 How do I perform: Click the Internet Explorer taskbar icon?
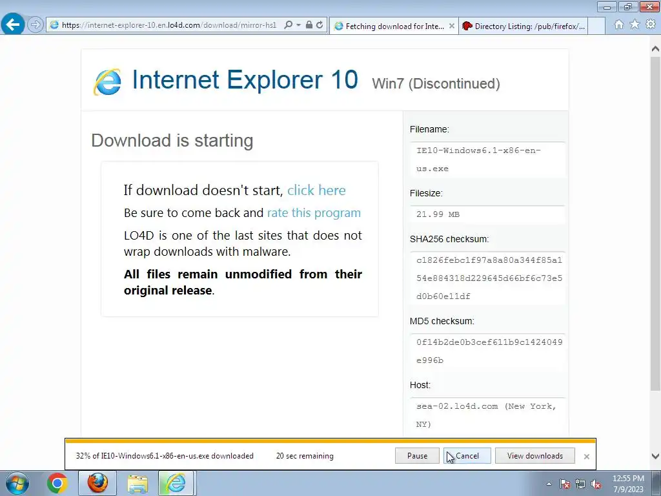click(176, 483)
